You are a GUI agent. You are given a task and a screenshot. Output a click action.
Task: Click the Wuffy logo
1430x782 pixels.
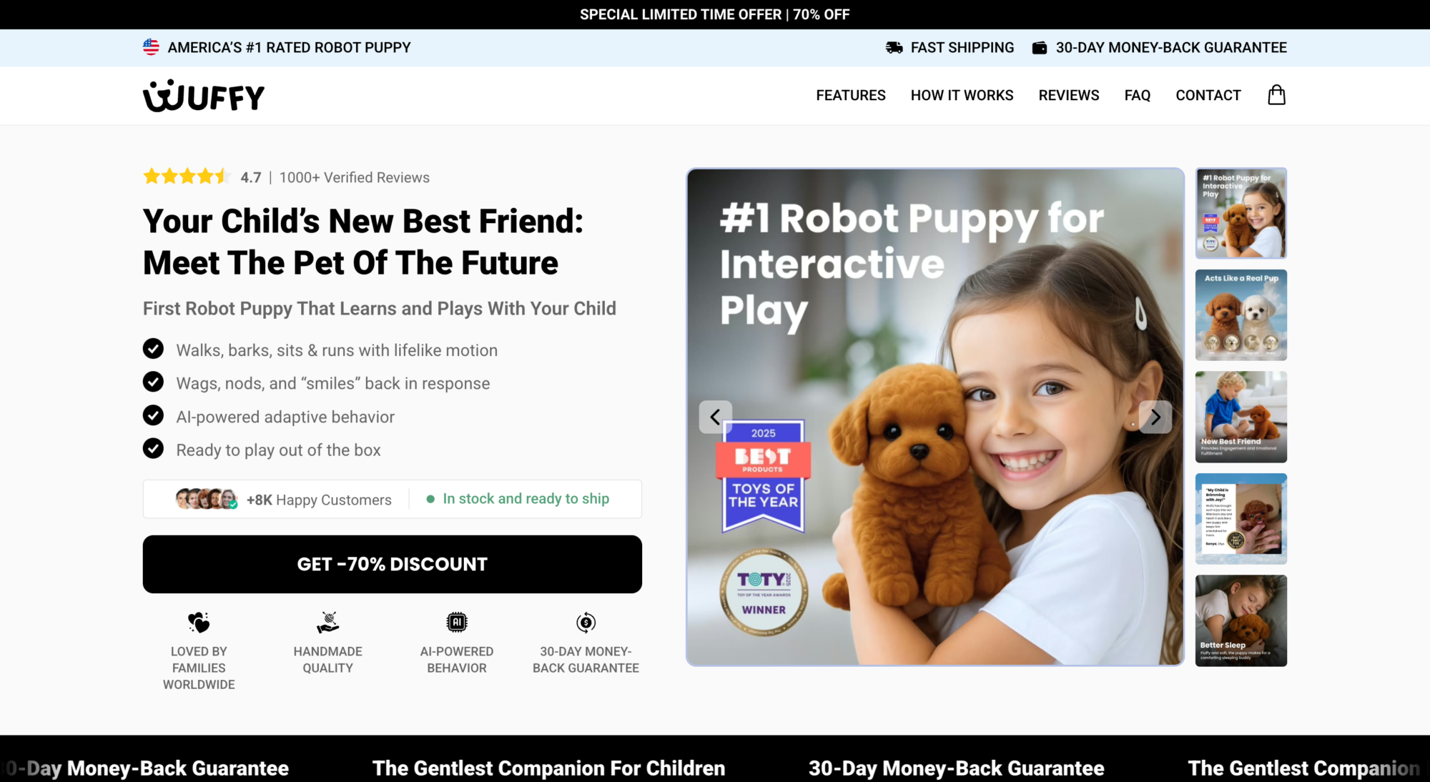[204, 96]
